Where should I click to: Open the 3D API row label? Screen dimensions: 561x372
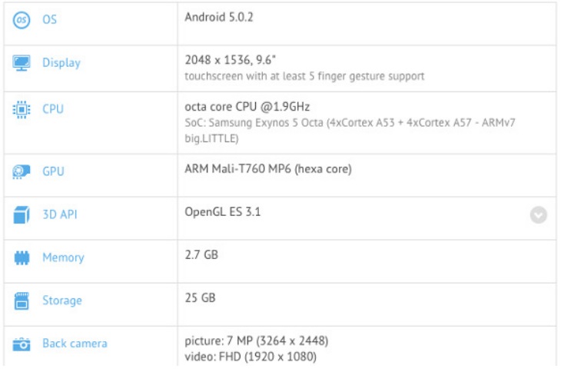[x=59, y=216]
